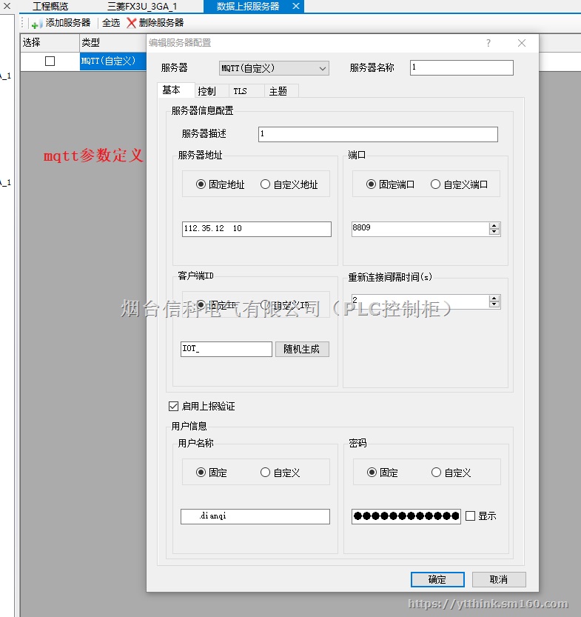Click the 选择 column header

(50, 42)
